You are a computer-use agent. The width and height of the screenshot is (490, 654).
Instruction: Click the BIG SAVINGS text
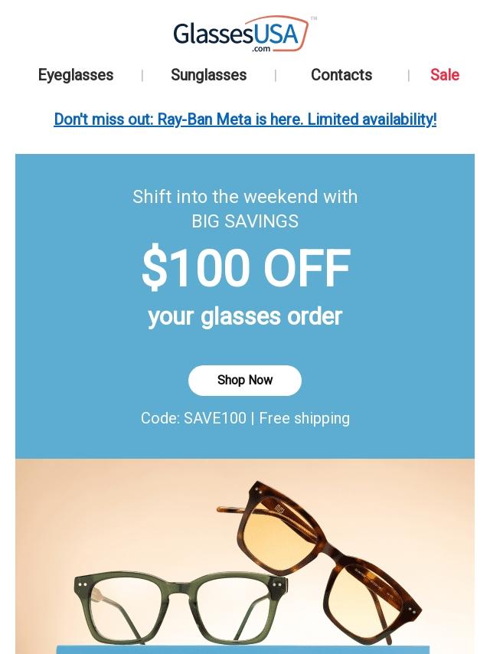click(x=245, y=221)
